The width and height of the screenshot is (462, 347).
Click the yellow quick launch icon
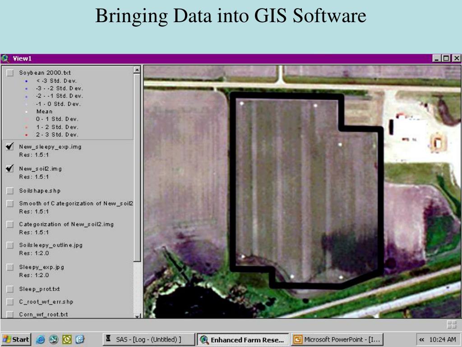click(x=67, y=340)
